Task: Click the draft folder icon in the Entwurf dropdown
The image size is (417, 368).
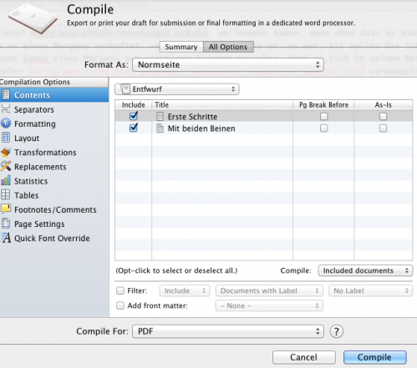Action: pyautogui.click(x=125, y=88)
